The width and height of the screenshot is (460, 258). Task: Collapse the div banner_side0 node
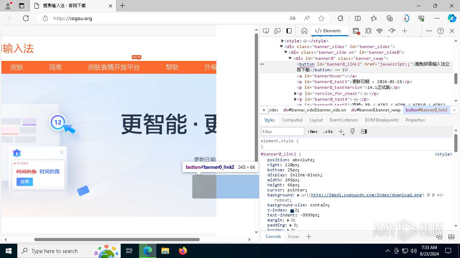pyautogui.click(x=286, y=52)
